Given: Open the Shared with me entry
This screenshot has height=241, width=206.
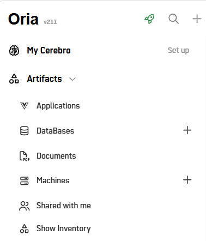Looking at the screenshot, I should [x=64, y=206].
